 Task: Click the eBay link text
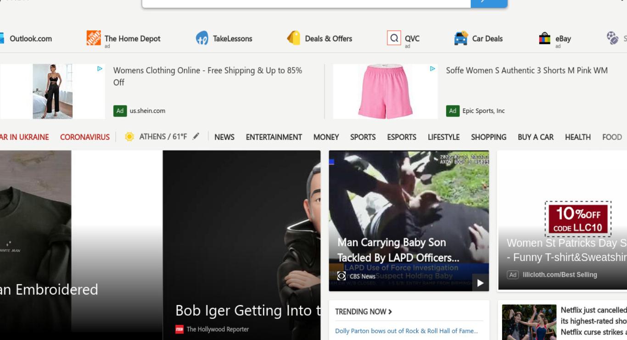pyautogui.click(x=563, y=39)
